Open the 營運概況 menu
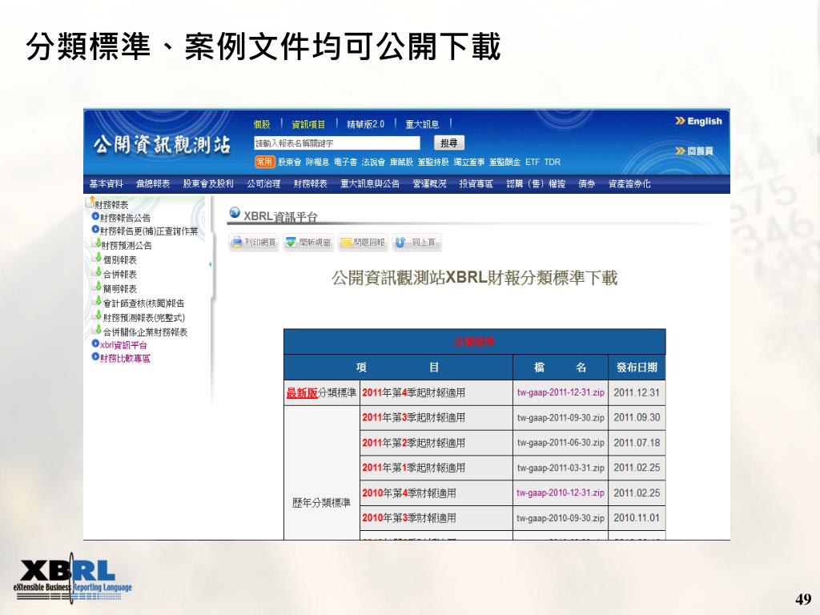 429,183
